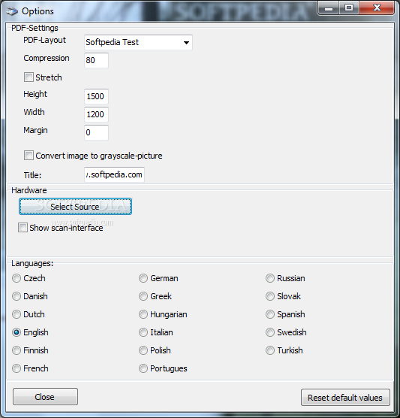Close the Options window with X
The height and width of the screenshot is (418, 400).
(377, 8)
